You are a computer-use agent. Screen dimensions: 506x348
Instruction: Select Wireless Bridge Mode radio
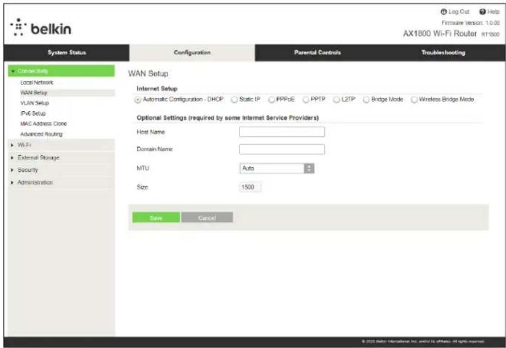point(414,100)
